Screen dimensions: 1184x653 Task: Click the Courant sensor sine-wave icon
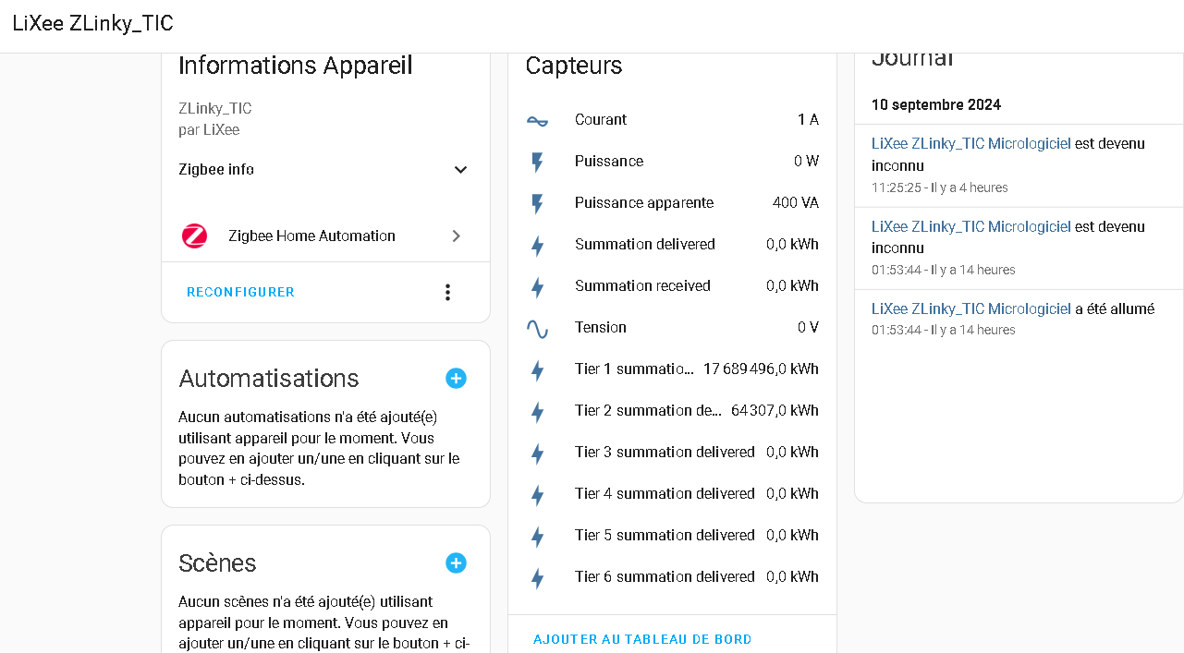click(x=537, y=120)
